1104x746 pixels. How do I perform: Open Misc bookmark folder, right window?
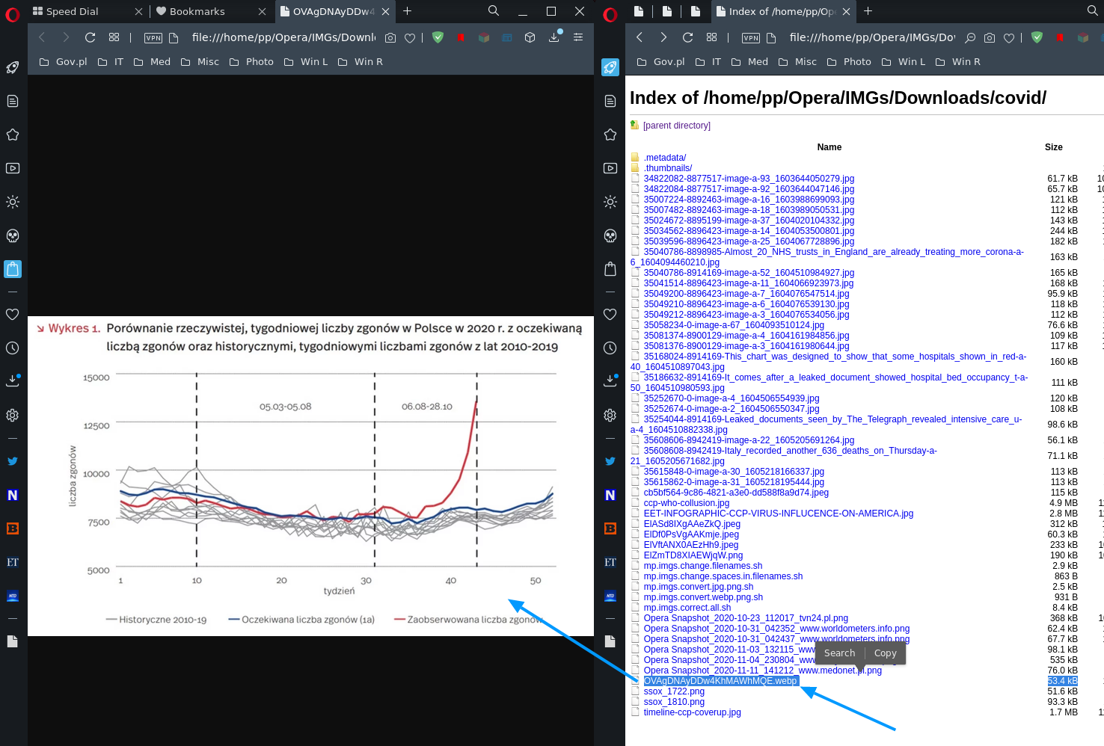coord(798,62)
